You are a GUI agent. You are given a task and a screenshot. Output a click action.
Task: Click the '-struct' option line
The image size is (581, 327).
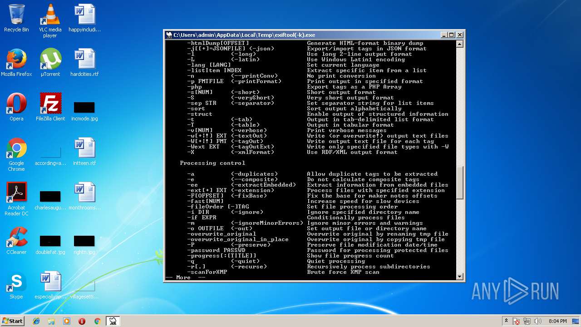point(200,114)
